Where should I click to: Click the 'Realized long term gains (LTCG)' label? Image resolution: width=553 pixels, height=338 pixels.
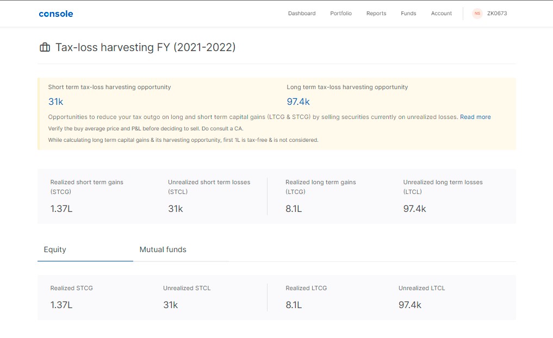click(321, 187)
